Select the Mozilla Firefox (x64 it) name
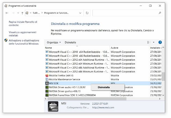 tap(61, 75)
